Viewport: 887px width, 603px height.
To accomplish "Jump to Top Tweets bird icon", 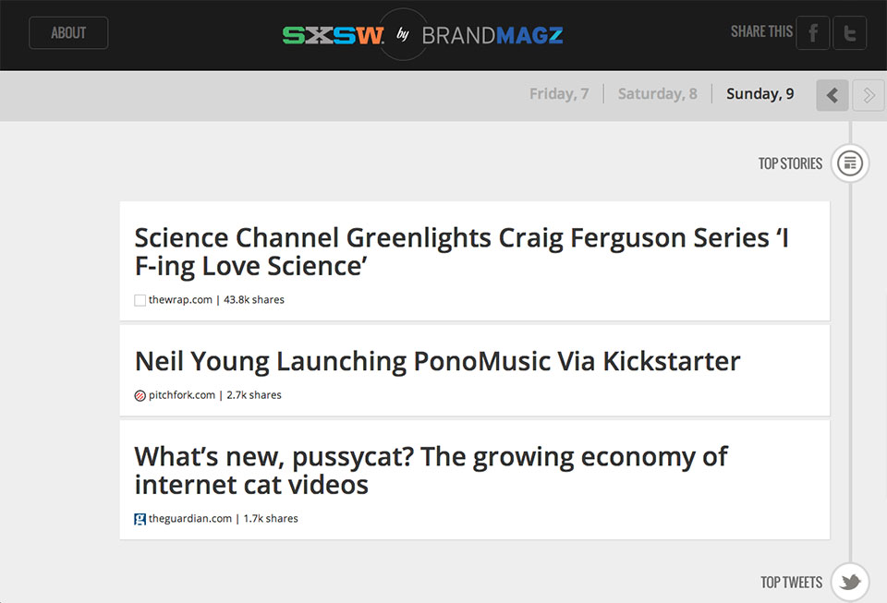I will (x=850, y=583).
